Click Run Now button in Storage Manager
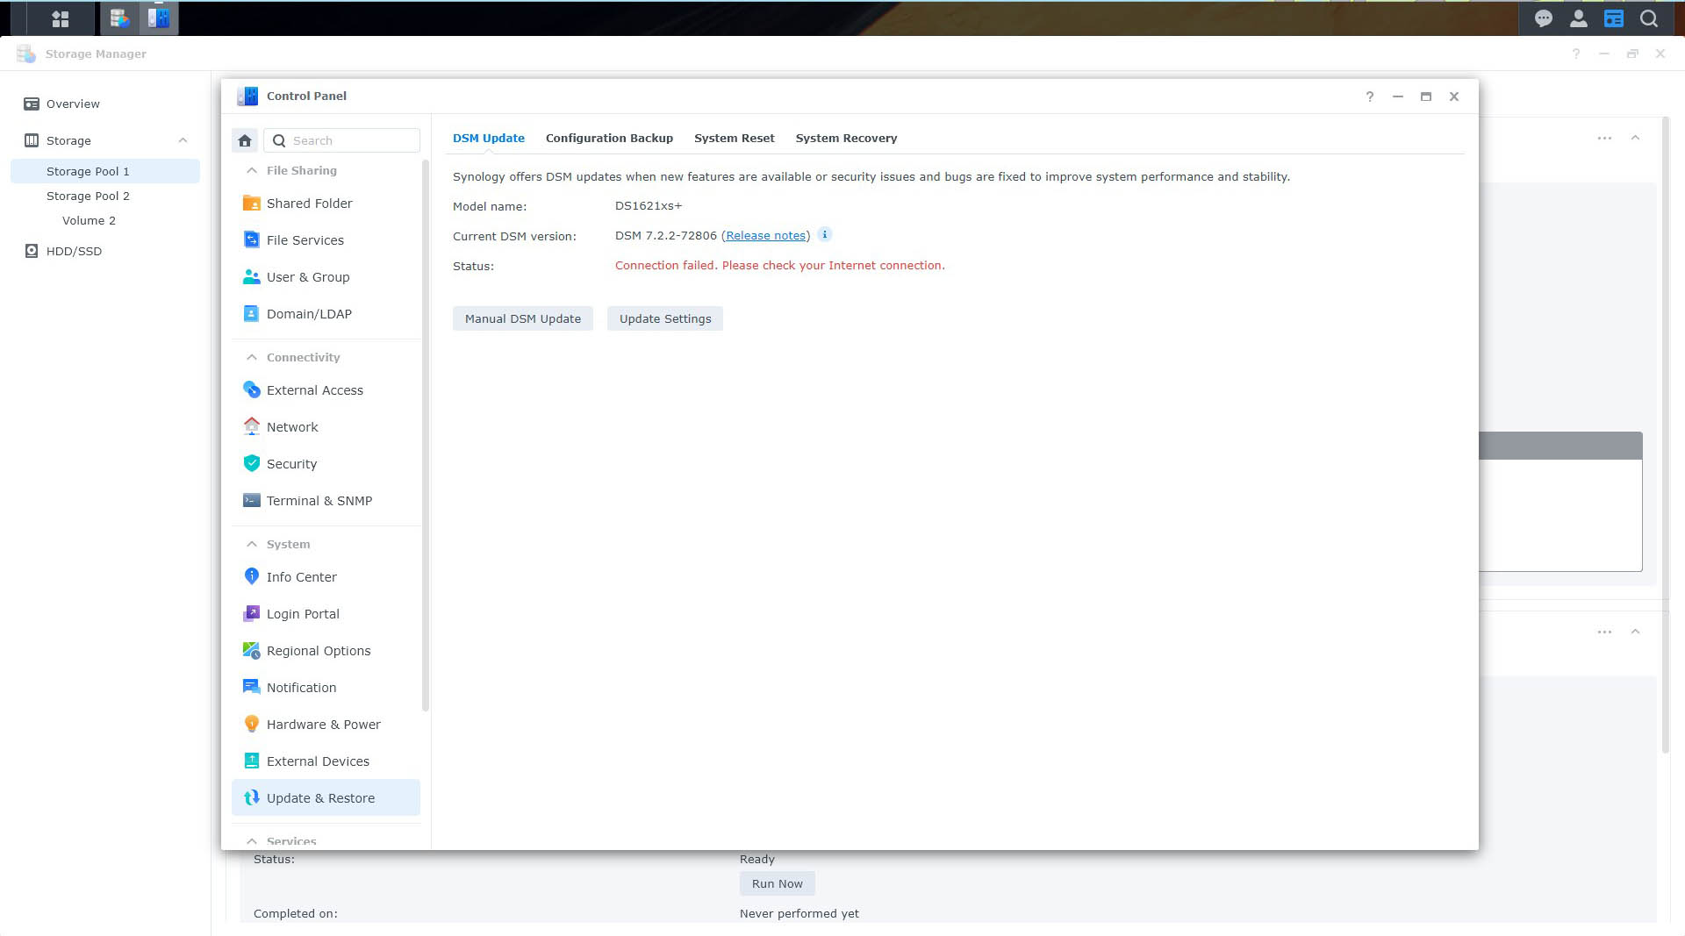 (x=777, y=883)
